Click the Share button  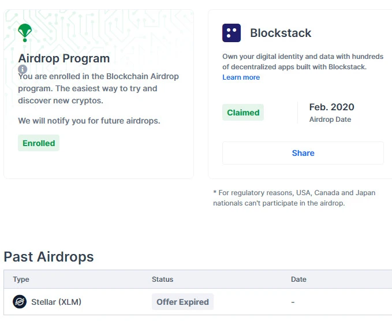(303, 153)
